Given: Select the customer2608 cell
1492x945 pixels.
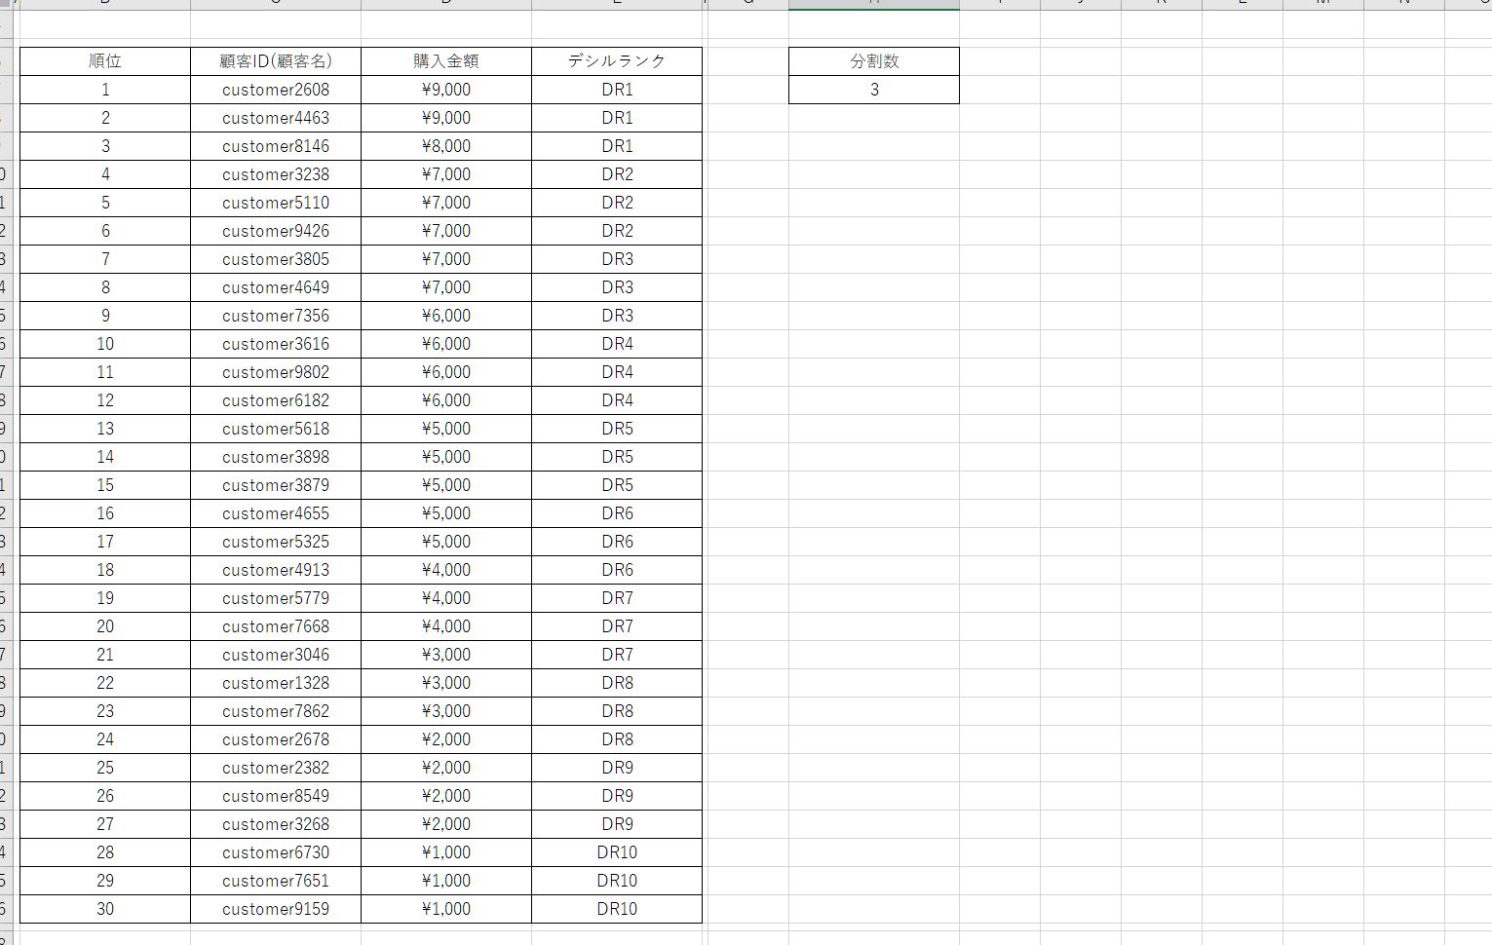Looking at the screenshot, I should 276,90.
